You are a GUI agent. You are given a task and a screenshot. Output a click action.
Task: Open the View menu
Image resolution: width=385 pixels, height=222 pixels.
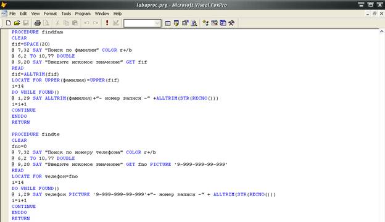pos(35,14)
